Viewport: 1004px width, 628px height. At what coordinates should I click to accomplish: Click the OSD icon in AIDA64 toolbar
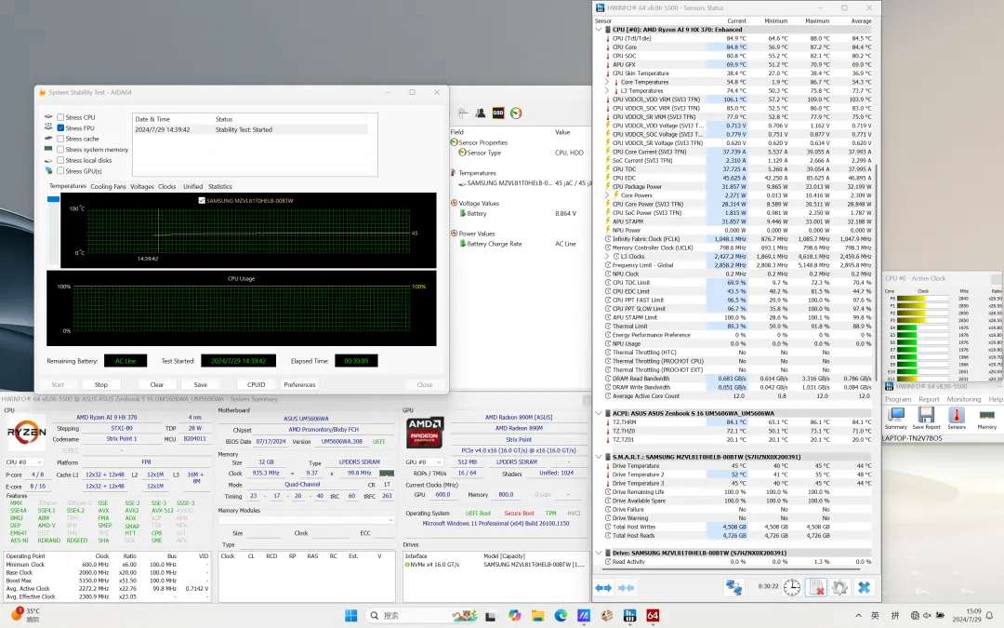pos(498,114)
